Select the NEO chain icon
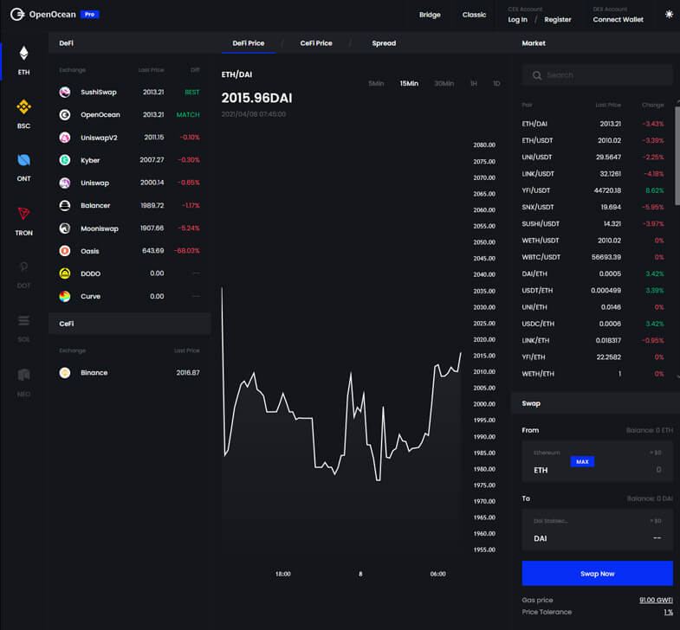The width and height of the screenshot is (680, 630). point(24,375)
